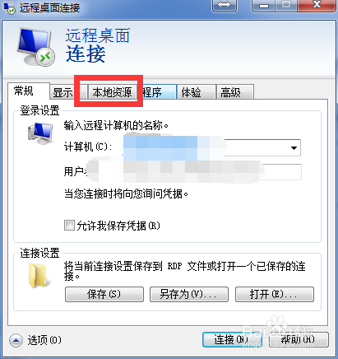Switch to the 本地资源 tab
Image resolution: width=338 pixels, height=359 pixels.
[112, 92]
